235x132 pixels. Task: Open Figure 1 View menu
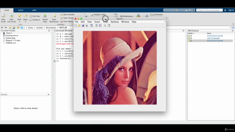point(90,22)
